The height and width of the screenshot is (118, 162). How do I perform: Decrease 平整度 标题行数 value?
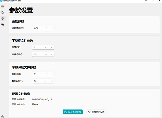tap(51, 47)
